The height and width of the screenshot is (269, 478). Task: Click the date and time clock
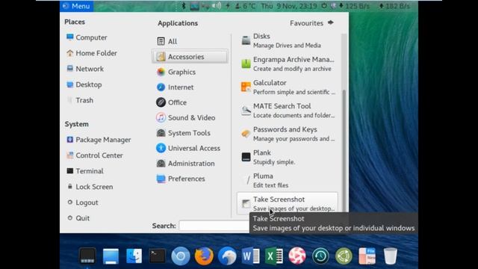(x=289, y=6)
